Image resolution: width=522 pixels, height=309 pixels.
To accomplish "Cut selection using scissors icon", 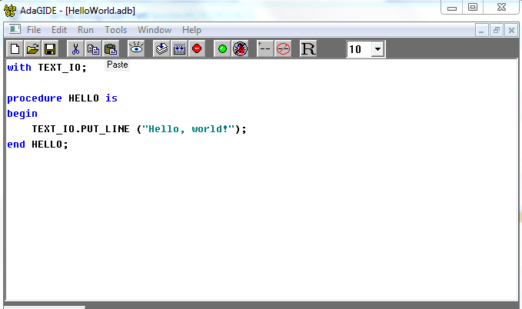I will [75, 49].
